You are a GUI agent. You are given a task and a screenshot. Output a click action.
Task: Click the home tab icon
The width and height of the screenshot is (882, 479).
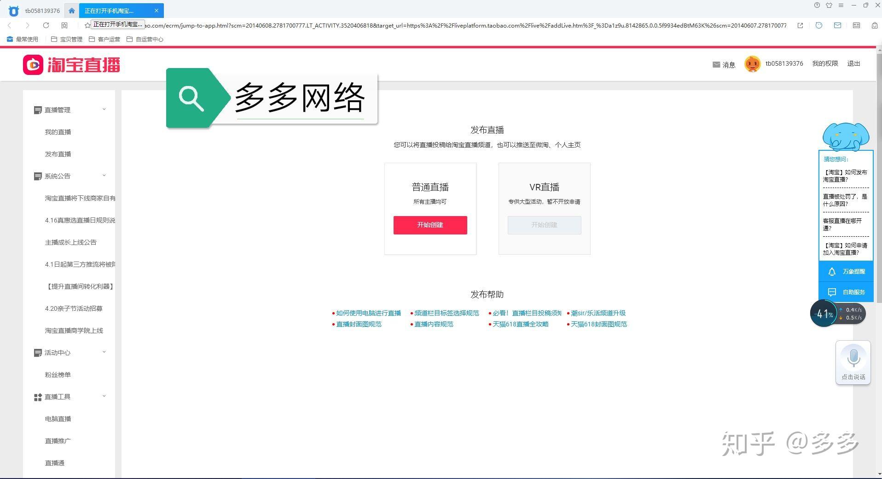[72, 11]
